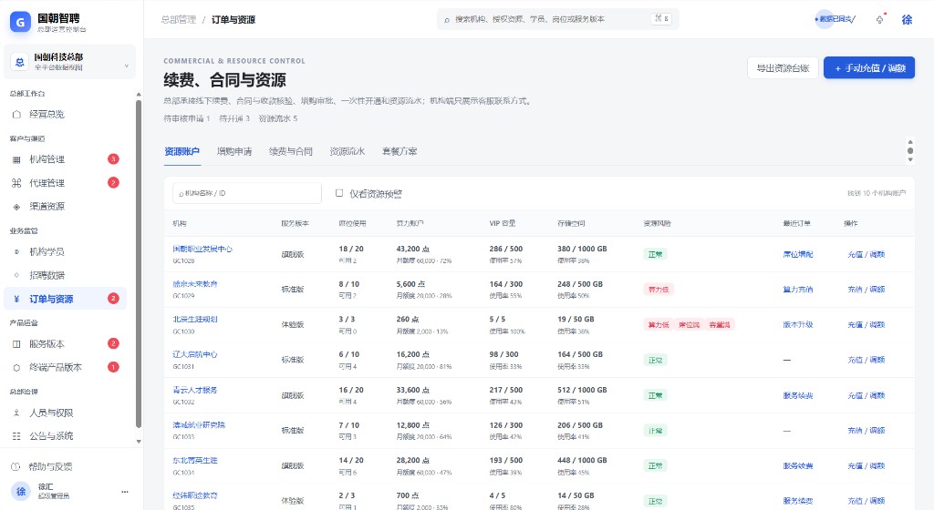The width and height of the screenshot is (934, 510).
Task: Click 充值 / 调额 in the GC1029 row
Action: [867, 290]
